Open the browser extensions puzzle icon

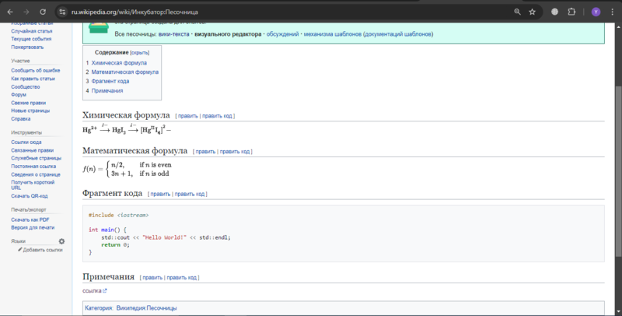click(x=572, y=12)
